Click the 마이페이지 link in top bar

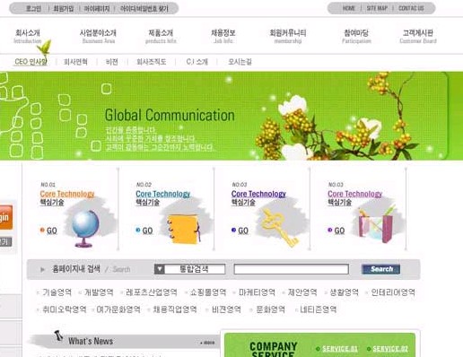click(x=97, y=9)
